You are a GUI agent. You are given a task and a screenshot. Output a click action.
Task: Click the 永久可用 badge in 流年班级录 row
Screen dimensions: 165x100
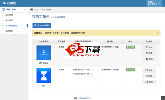(130, 47)
